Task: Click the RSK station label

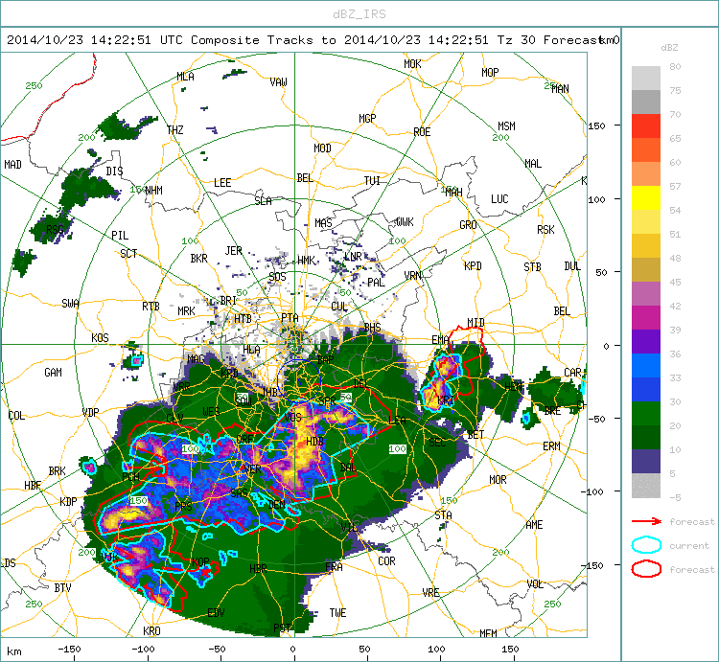Action: (x=545, y=230)
